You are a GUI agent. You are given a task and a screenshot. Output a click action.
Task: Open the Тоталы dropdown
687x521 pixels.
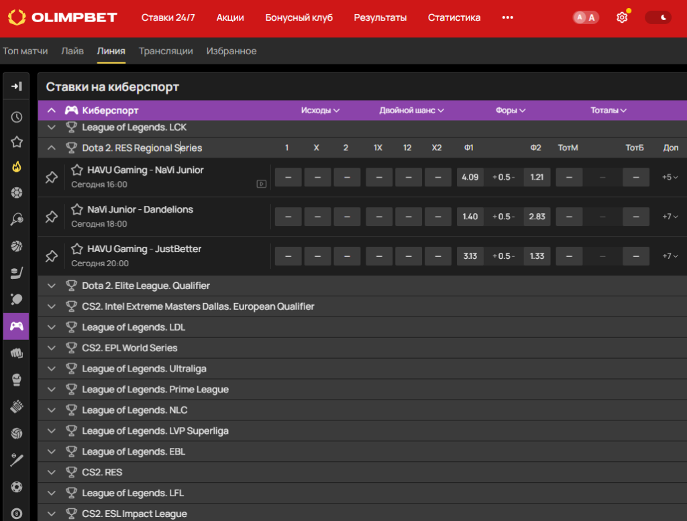(x=608, y=111)
